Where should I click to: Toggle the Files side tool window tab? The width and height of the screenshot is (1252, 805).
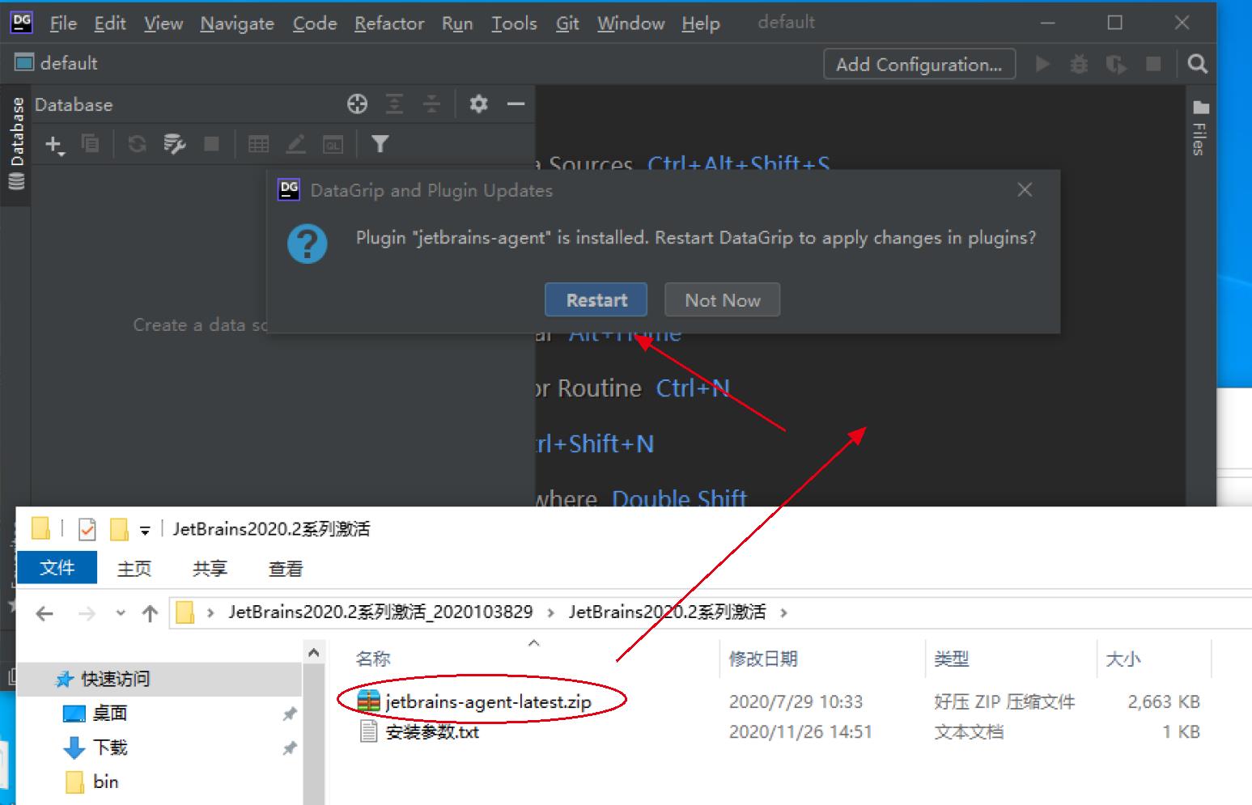(x=1200, y=128)
